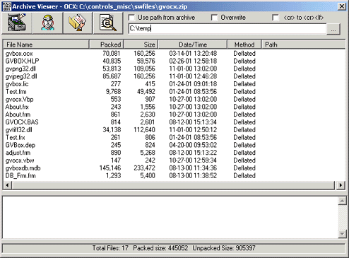Click the scanner/extract files toolbar icon

[17, 23]
